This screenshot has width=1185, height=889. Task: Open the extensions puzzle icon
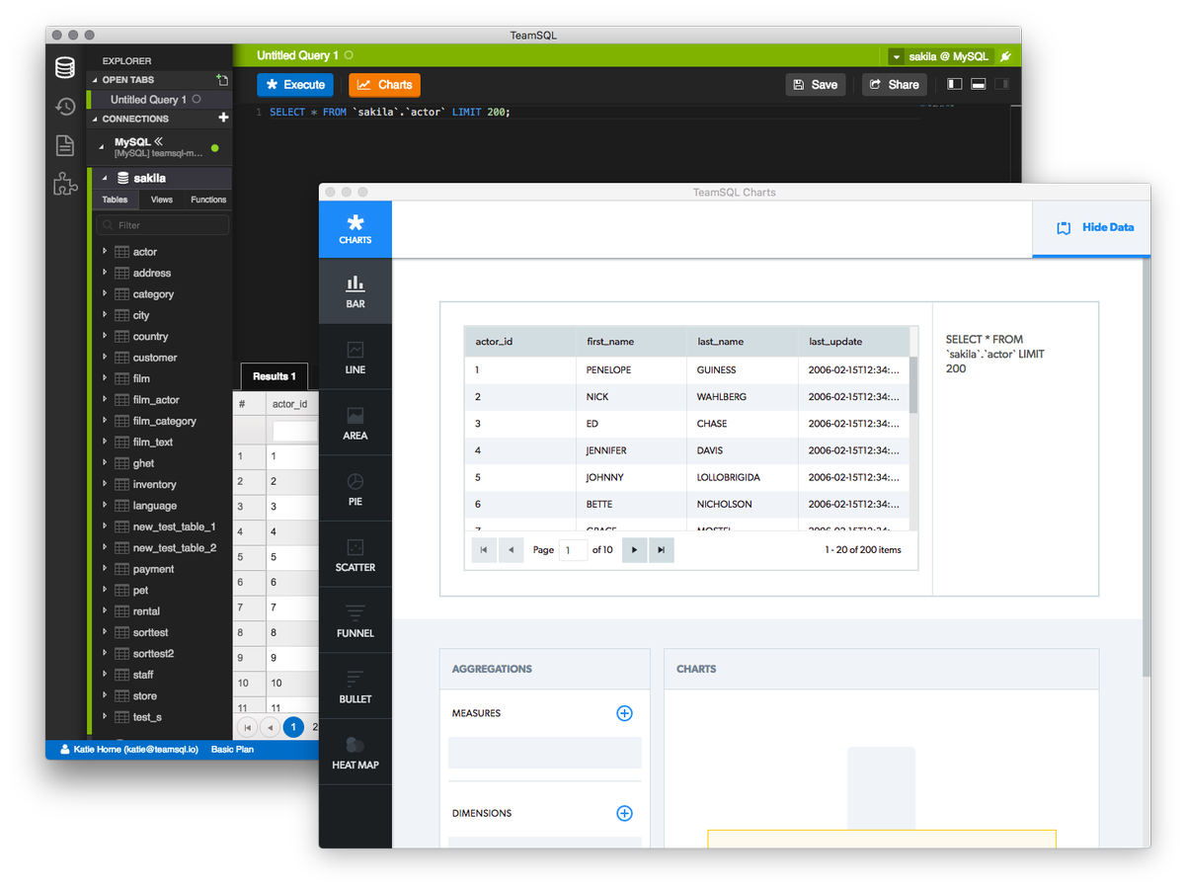65,184
